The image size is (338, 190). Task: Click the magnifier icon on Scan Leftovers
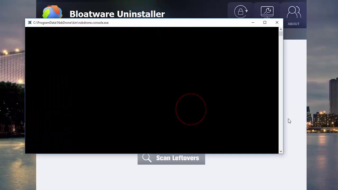coord(147,158)
